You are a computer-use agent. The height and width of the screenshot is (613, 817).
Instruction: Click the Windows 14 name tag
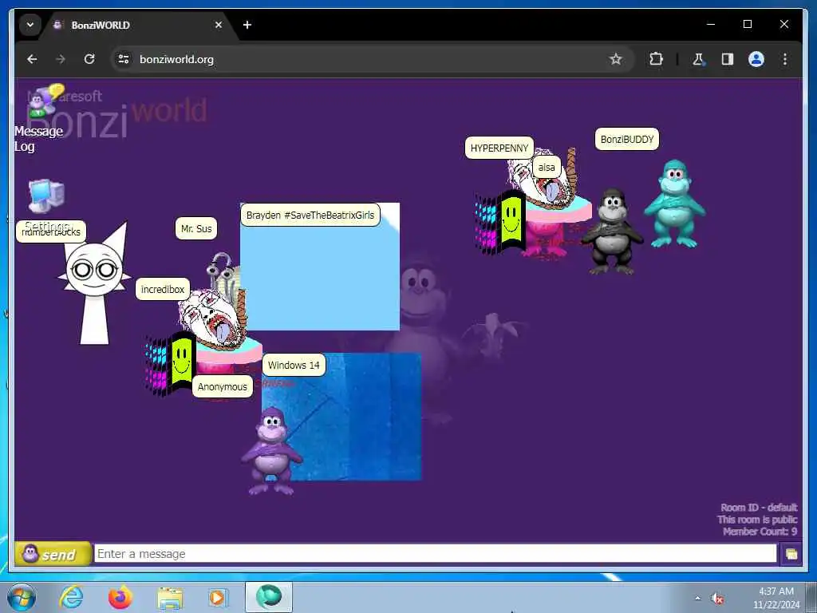click(x=294, y=365)
